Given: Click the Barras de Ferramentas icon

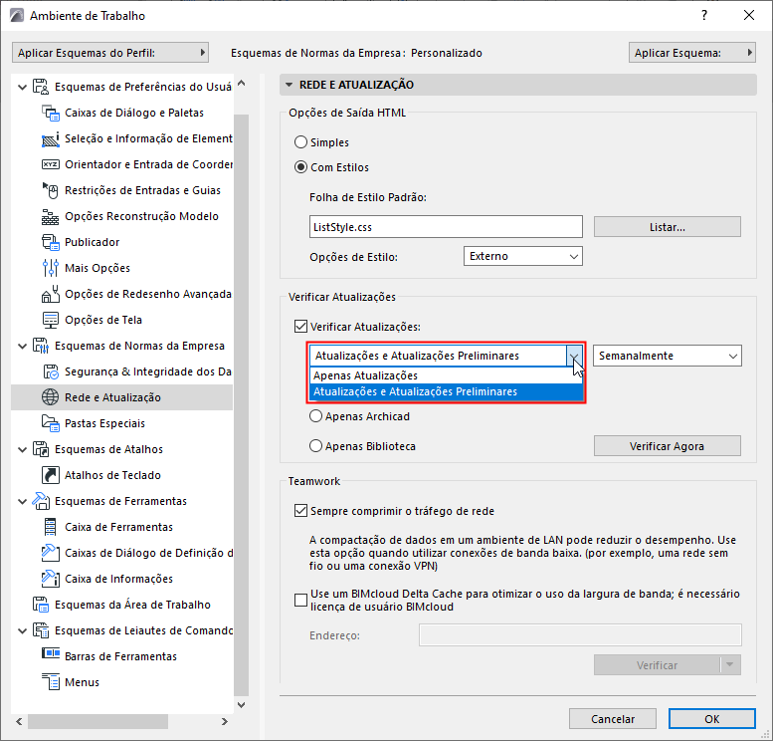Looking at the screenshot, I should coord(51,653).
